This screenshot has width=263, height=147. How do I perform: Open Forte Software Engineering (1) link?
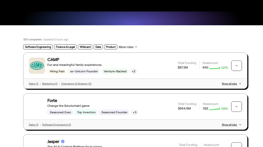coord(57,125)
